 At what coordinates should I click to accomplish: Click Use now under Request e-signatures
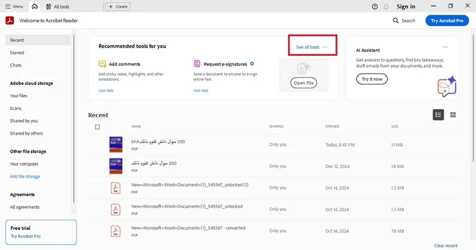201,90
